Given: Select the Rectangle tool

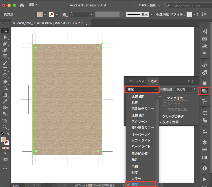Looking at the screenshot, I should [x=5, y=56].
